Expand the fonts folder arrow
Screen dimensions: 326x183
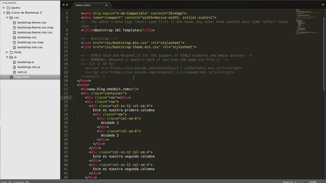[x=7, y=52]
